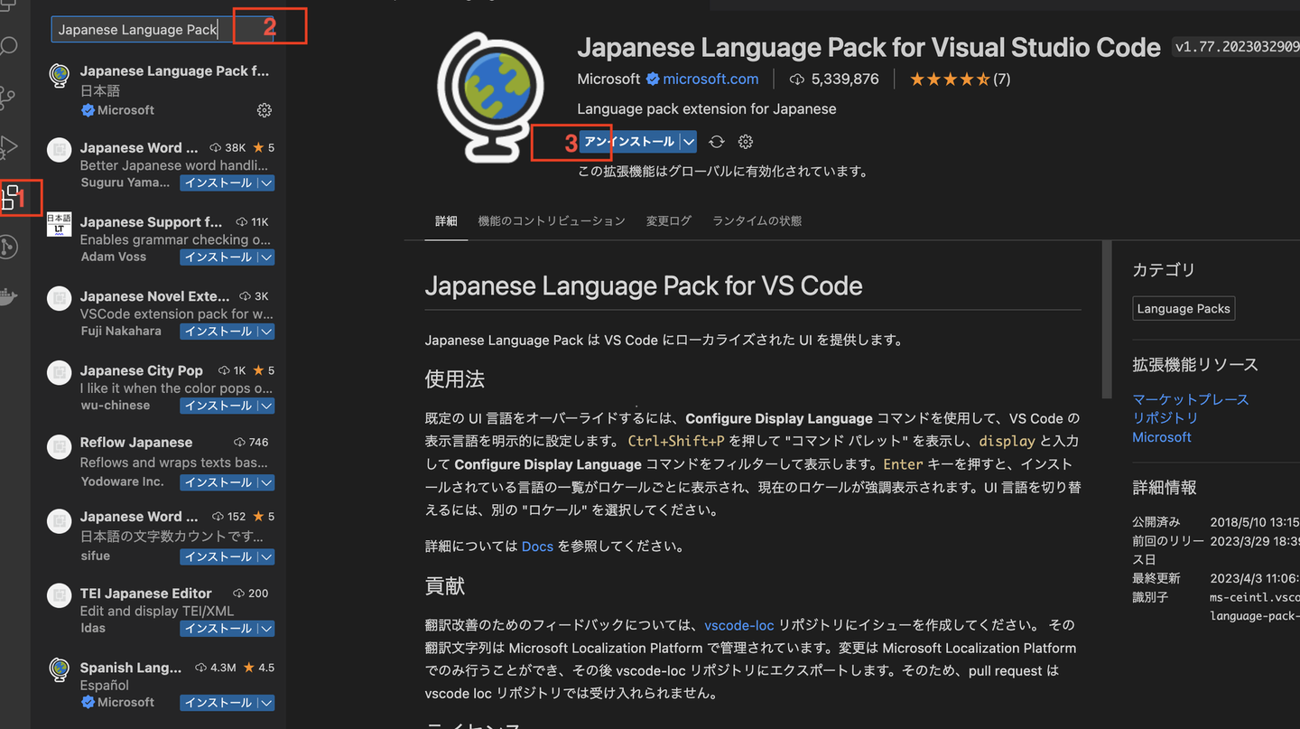Viewport: 1300px width, 729px height.
Task: Expand the install dropdown arrow for Japanese Novel Exte
Action: (266, 332)
